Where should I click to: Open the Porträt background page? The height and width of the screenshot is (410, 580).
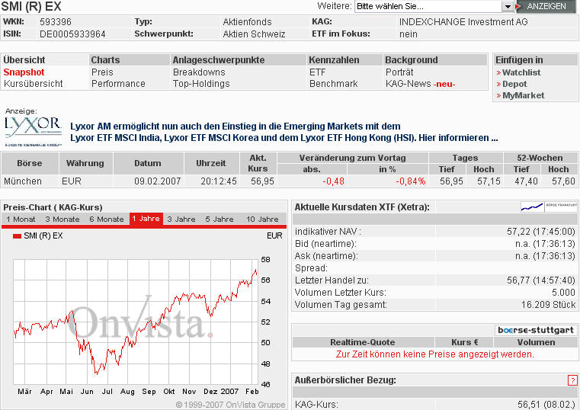(x=399, y=72)
